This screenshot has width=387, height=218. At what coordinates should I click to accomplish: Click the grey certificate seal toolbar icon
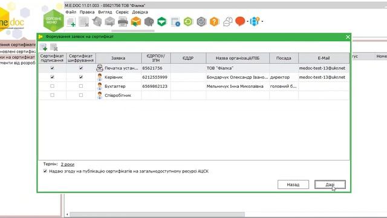149,22
